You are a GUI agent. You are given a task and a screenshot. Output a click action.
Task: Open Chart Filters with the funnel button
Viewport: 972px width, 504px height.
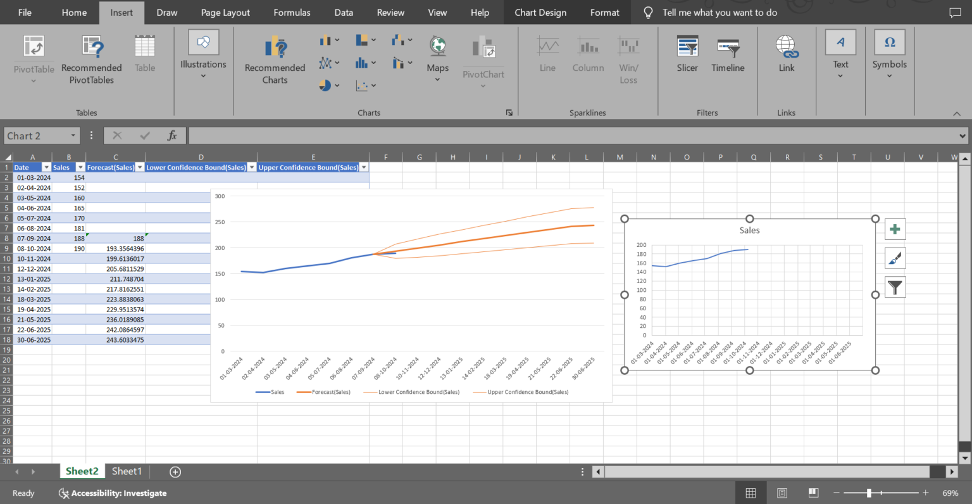click(895, 287)
